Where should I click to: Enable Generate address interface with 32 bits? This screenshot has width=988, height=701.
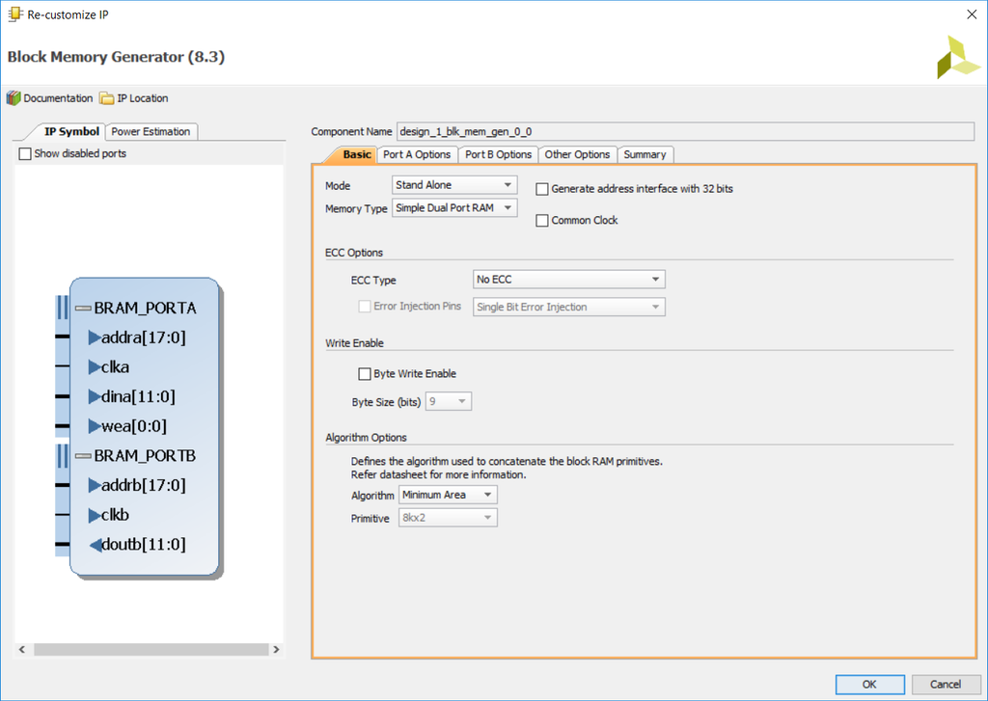click(x=542, y=189)
